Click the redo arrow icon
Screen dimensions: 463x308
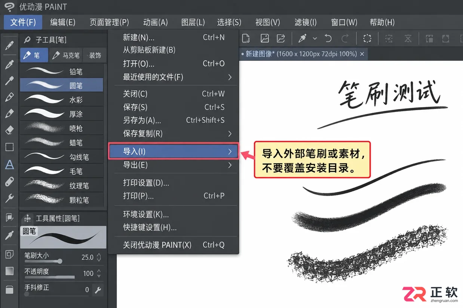[x=345, y=38]
